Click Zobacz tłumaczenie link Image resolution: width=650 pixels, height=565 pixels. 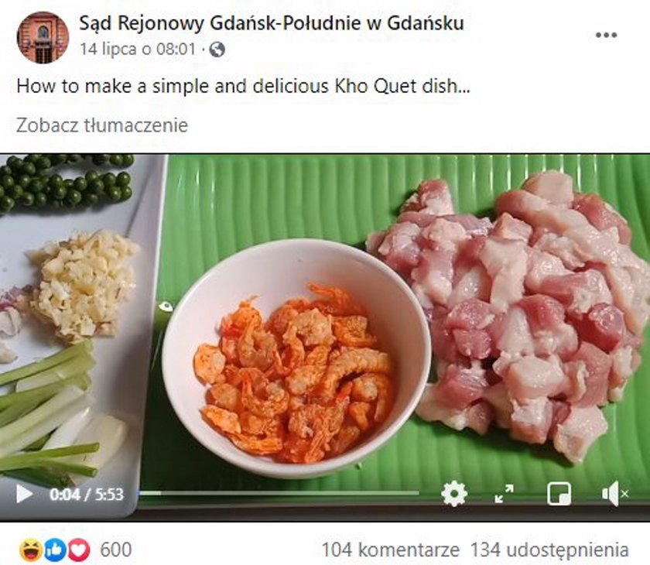pyautogui.click(x=102, y=125)
